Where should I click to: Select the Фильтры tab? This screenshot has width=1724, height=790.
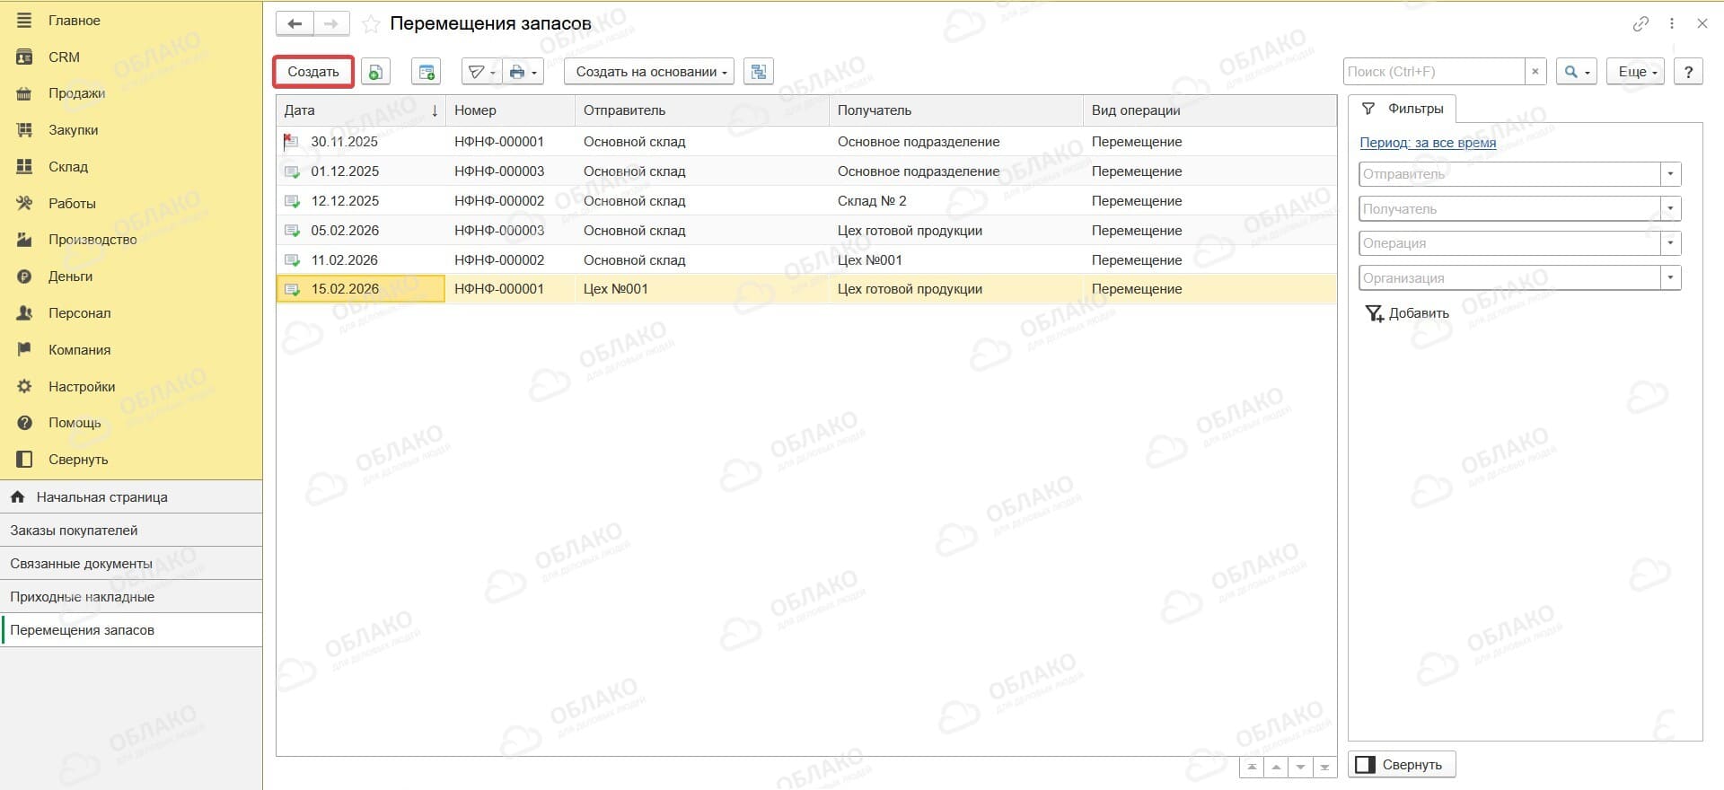(x=1403, y=109)
